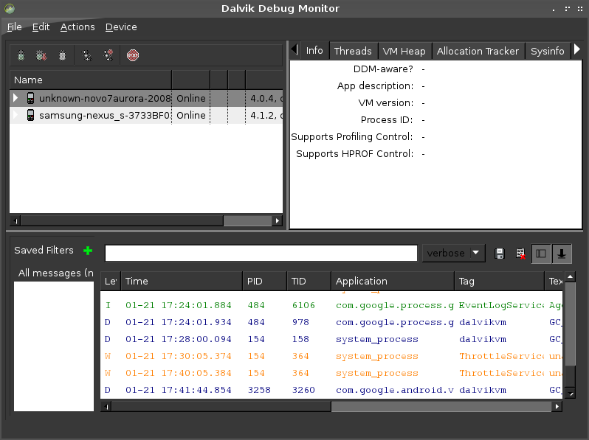Switch to the Sysinfo tab

point(548,51)
